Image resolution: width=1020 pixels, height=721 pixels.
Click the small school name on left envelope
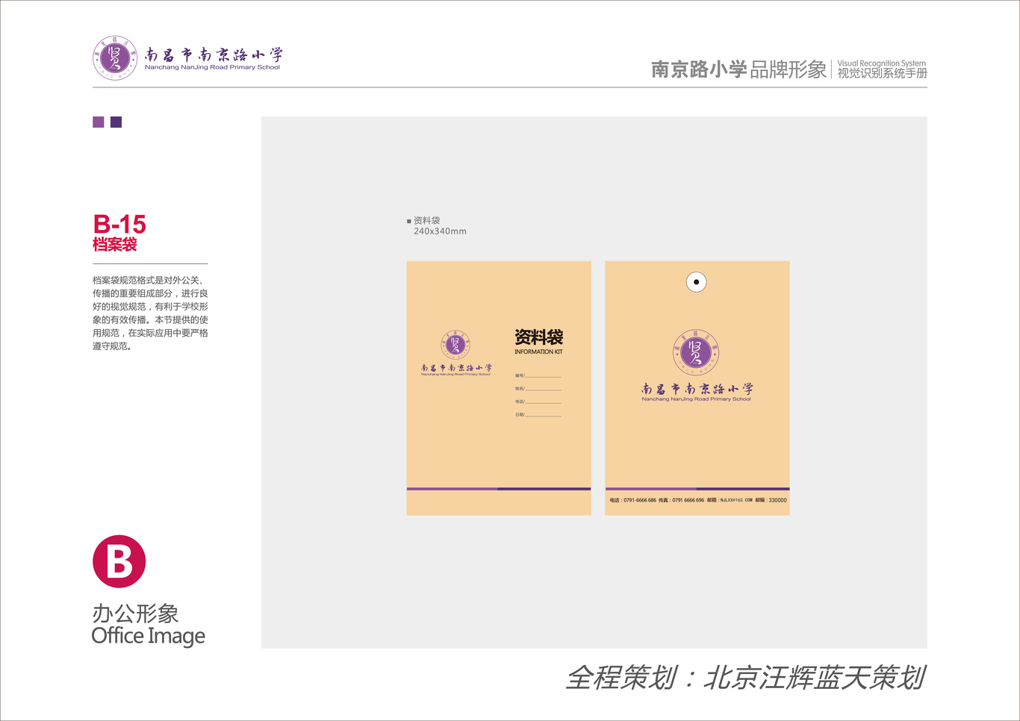455,368
